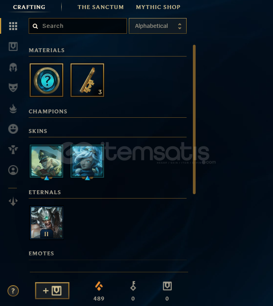
Task: Click the Search input field
Action: pos(78,26)
